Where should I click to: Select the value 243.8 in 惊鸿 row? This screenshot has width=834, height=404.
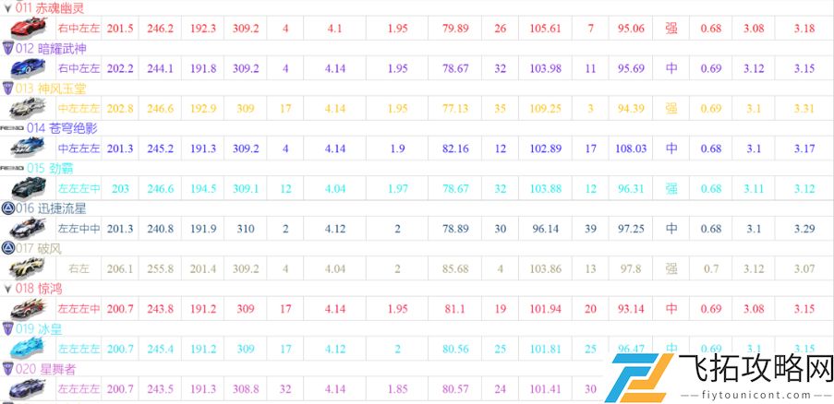click(161, 309)
